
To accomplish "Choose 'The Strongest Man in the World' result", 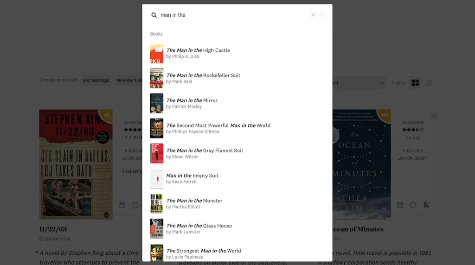I will [237, 253].
